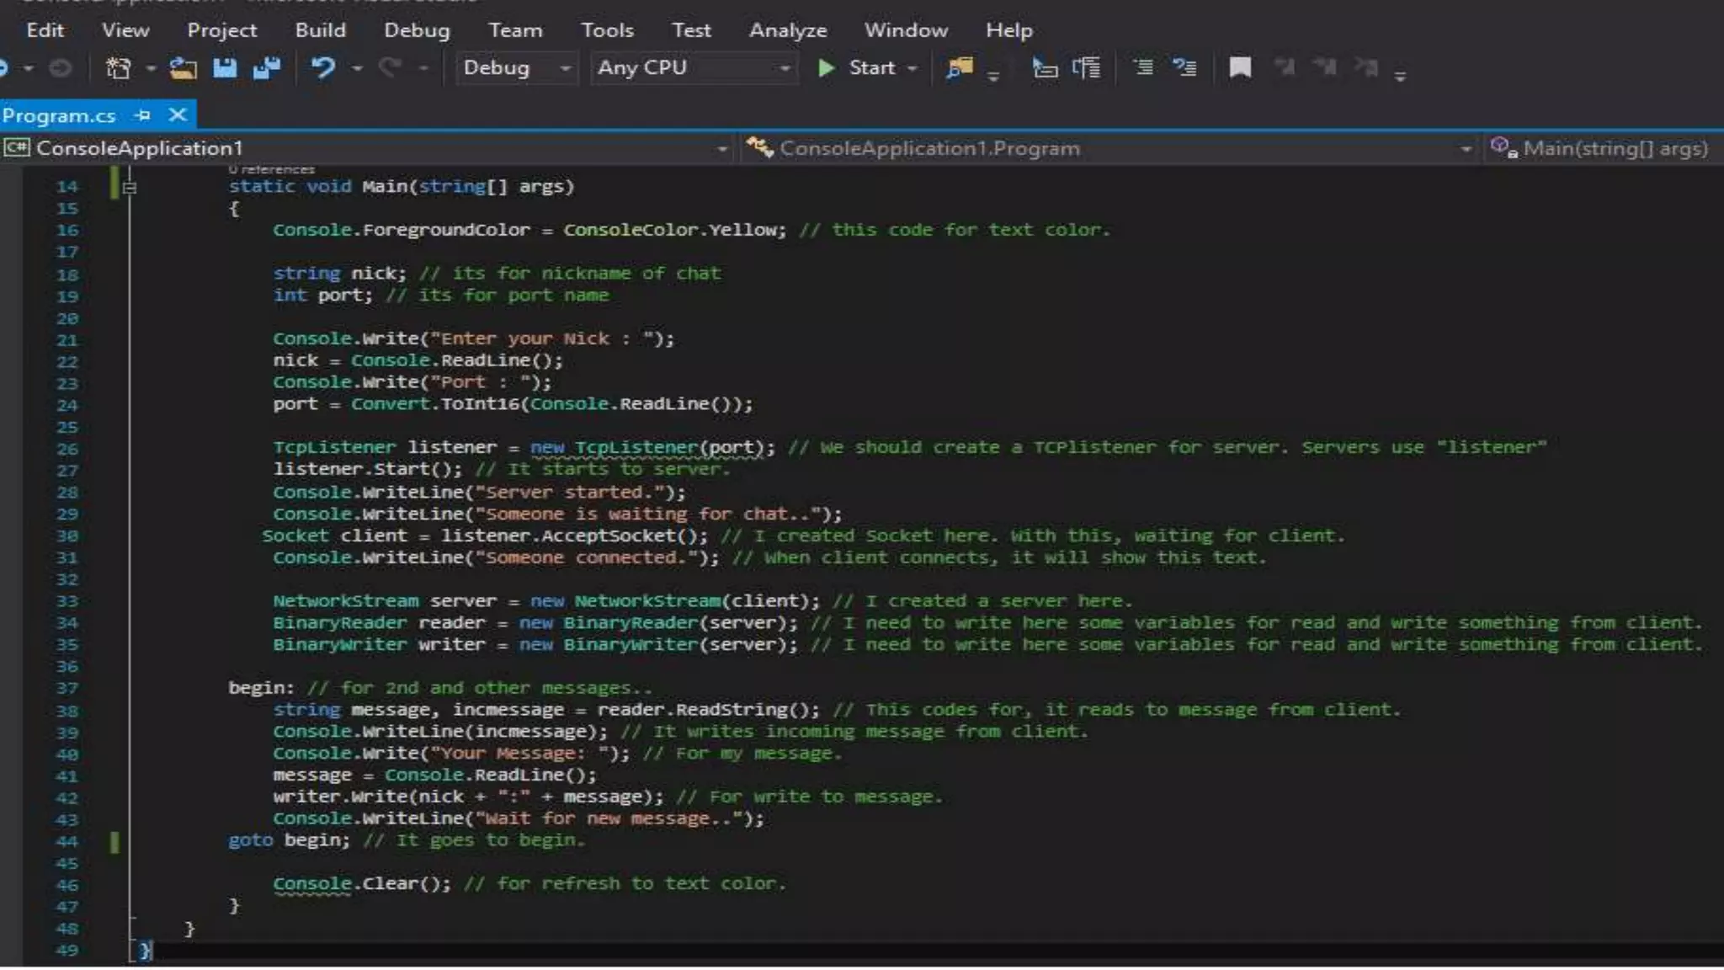Click the Find in Files icon
Screen dimensions: 1724x970
click(x=959, y=68)
